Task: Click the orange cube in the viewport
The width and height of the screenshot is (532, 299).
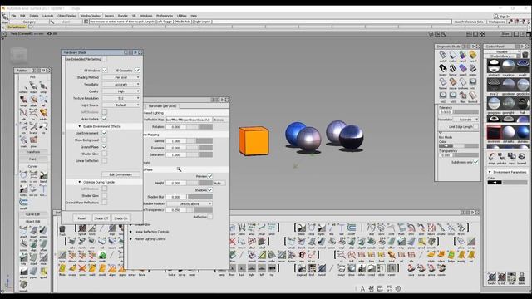Action: click(254, 141)
